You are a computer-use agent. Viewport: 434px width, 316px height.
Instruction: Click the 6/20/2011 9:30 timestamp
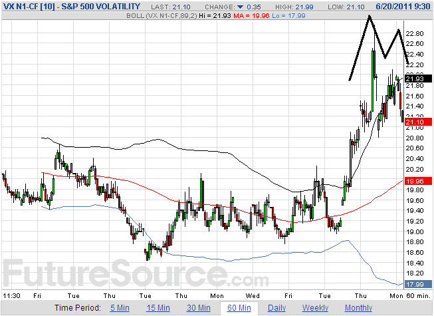(403, 7)
